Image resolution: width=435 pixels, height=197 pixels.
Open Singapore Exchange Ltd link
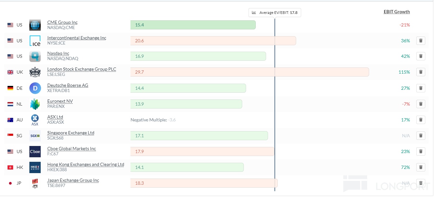[x=71, y=133]
